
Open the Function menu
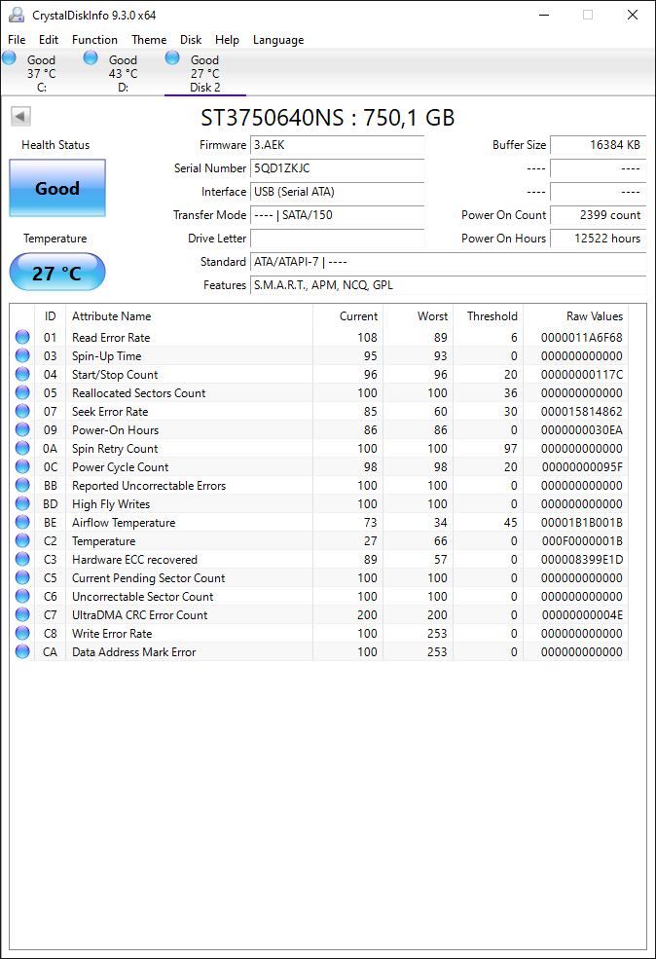[x=94, y=40]
